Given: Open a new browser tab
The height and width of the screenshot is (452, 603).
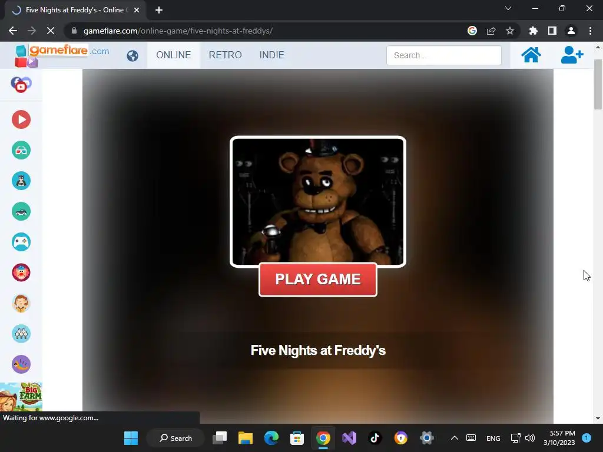Looking at the screenshot, I should pos(159,10).
